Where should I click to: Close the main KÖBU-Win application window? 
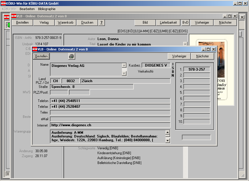[x=245, y=3]
